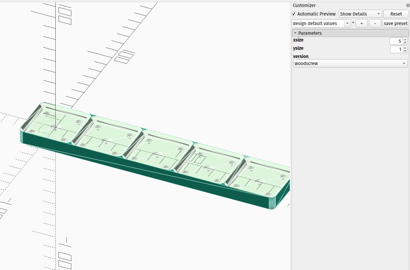Decrease xsize using its down stepper arrow

(x=405, y=42)
